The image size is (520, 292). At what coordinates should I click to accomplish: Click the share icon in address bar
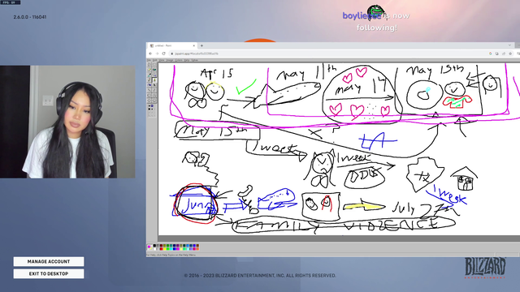click(504, 54)
